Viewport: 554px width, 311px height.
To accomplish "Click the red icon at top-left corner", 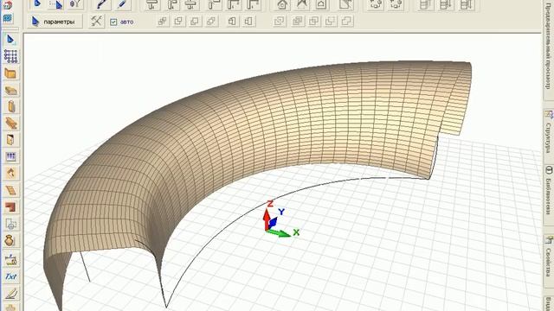I will [8, 5].
